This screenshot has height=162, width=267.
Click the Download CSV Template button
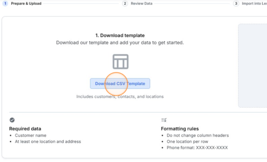click(120, 84)
